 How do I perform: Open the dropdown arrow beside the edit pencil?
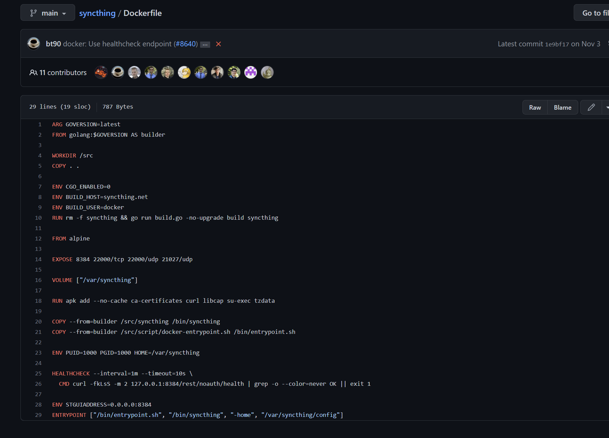pos(607,107)
